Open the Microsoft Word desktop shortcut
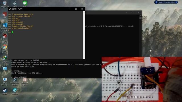 pyautogui.click(x=25, y=82)
